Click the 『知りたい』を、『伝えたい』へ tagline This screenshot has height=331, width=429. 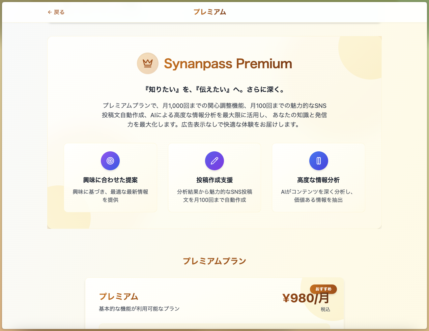(x=214, y=90)
